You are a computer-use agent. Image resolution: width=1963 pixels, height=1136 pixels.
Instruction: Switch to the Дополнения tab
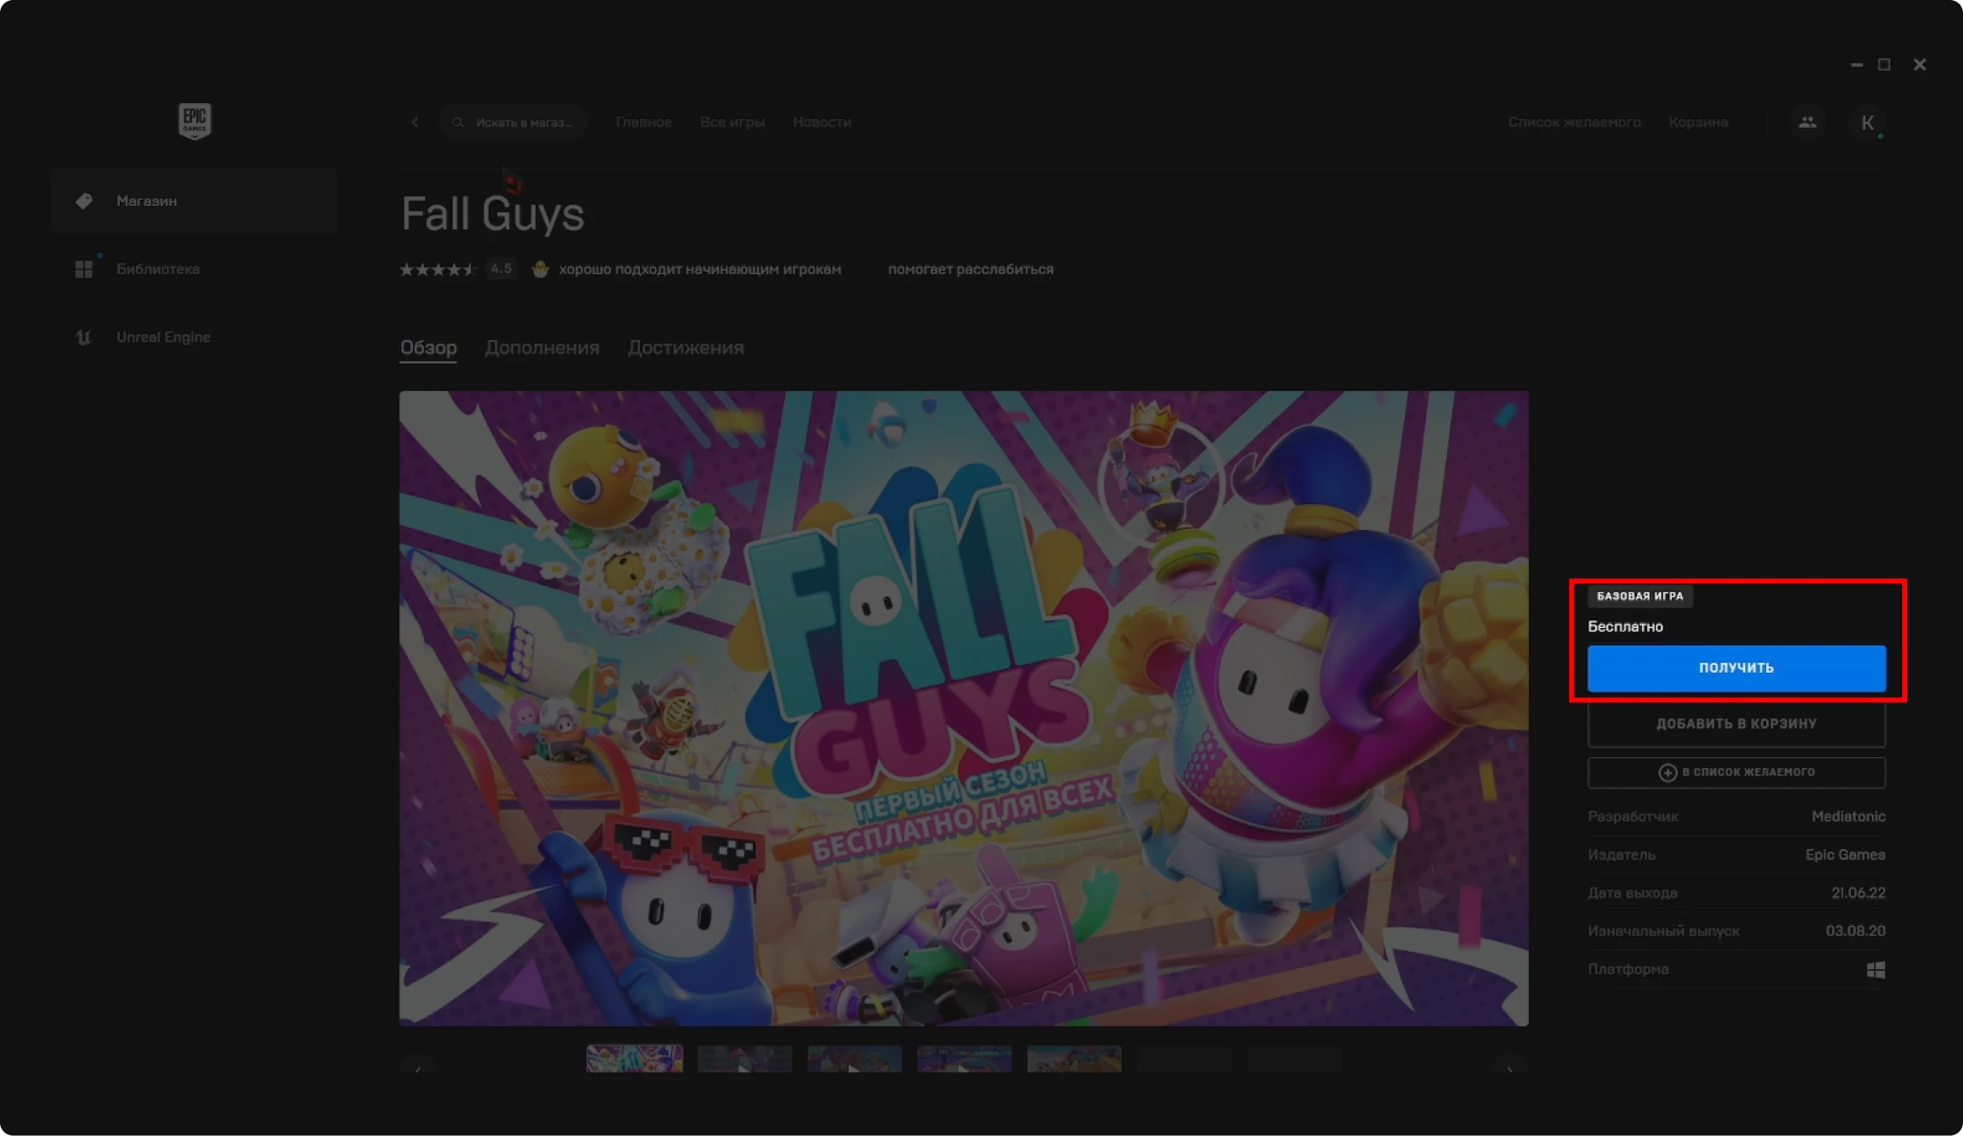click(x=543, y=347)
